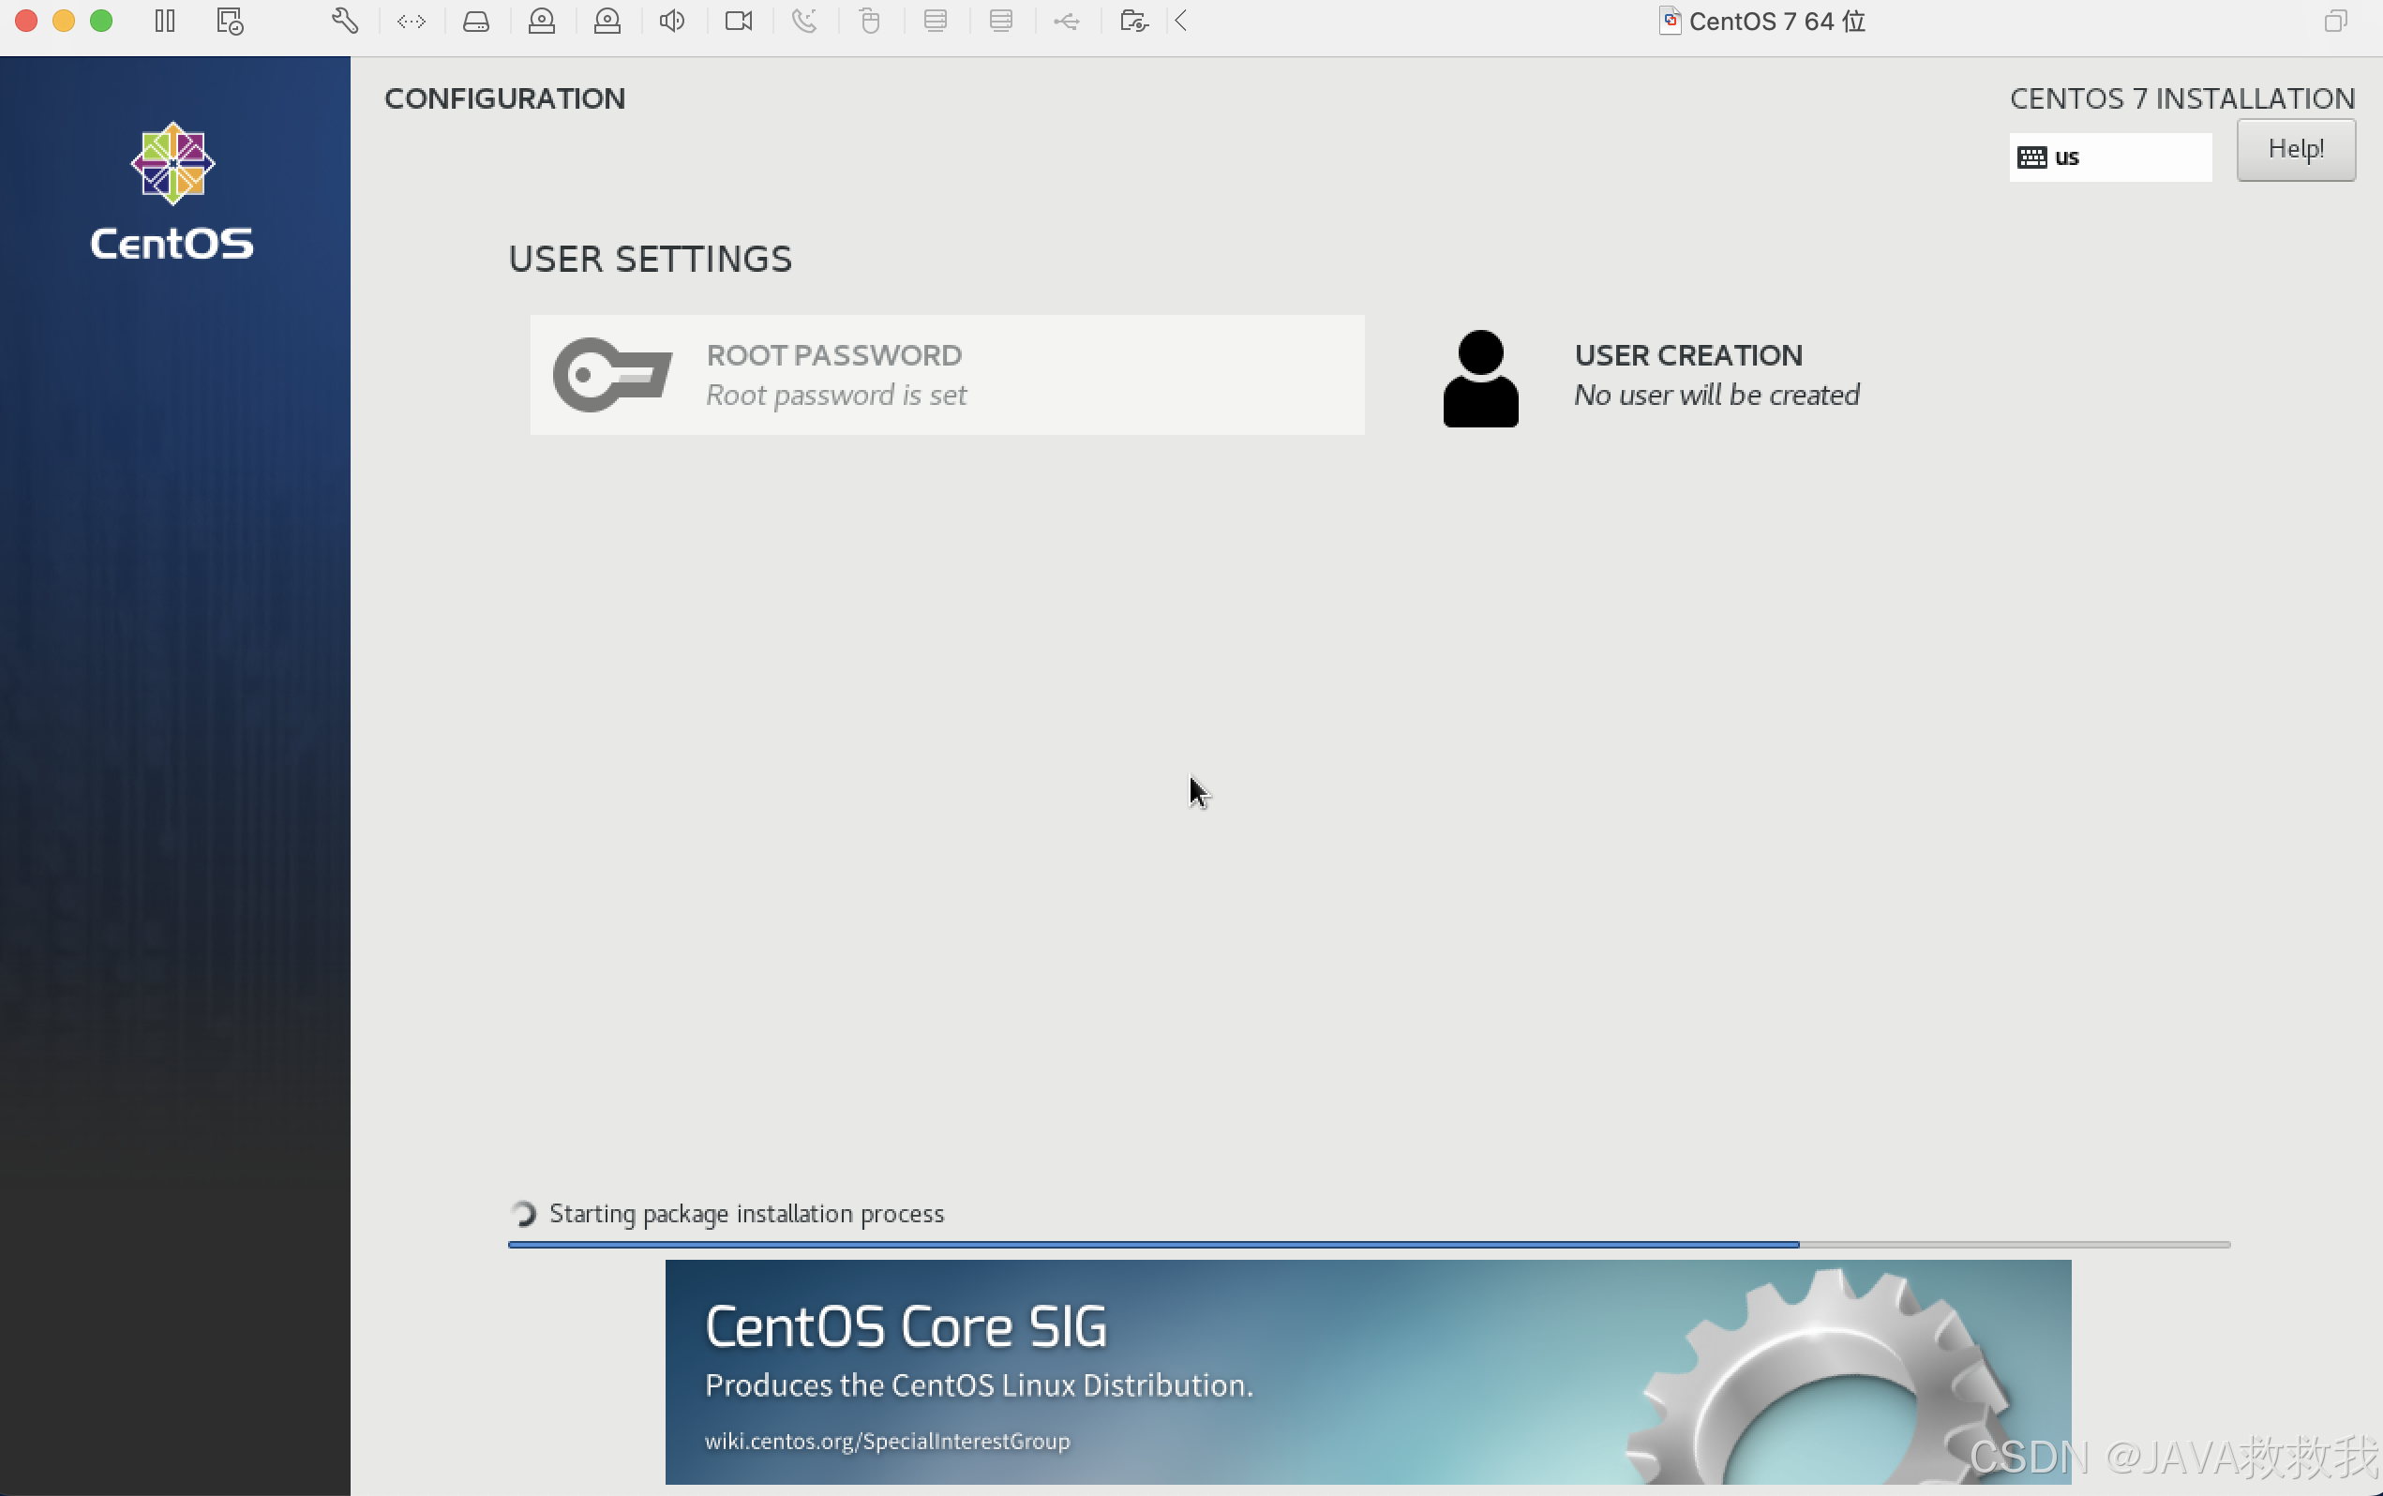Click 'No user will be created' text
2383x1496 pixels.
(x=1716, y=395)
